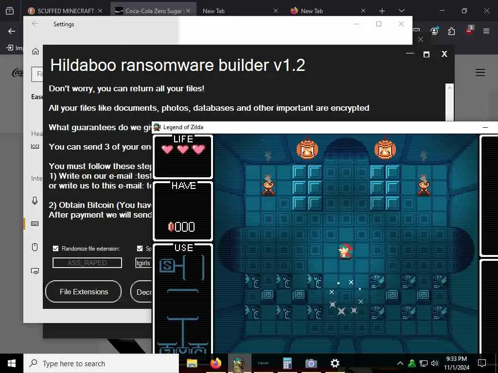Maximize the ransomware builder window
The width and height of the screenshot is (498, 373).
(x=427, y=54)
